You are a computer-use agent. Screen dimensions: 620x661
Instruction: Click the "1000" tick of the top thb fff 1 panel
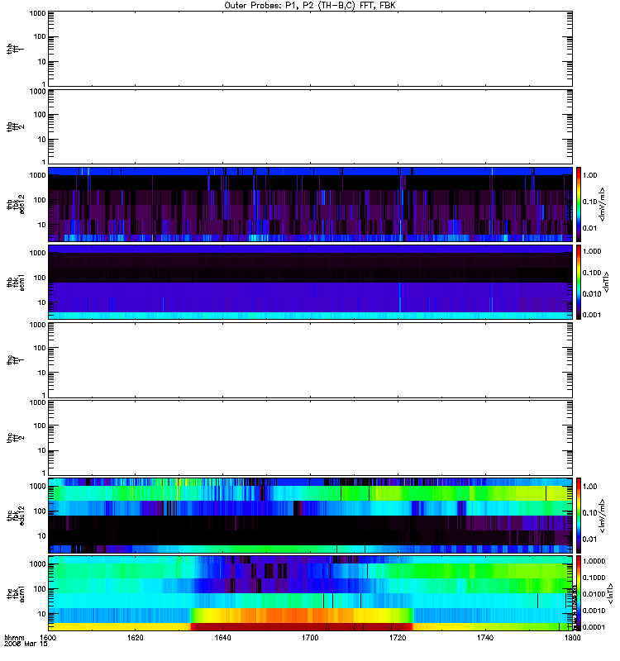click(x=37, y=13)
